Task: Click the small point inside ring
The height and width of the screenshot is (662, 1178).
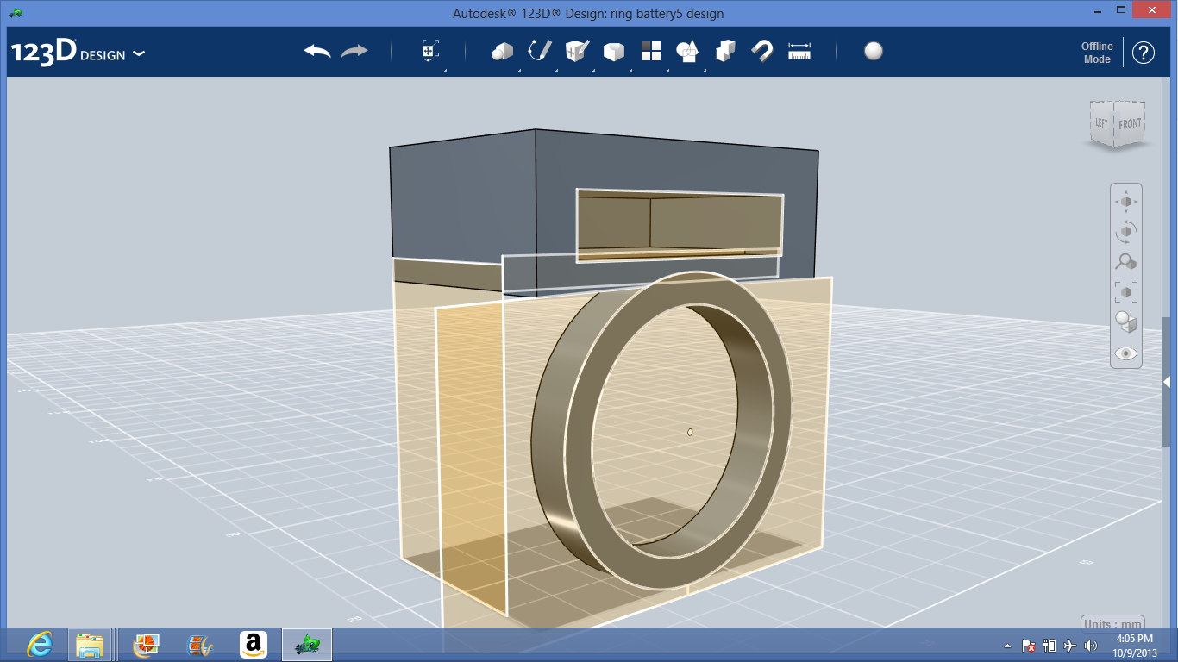Action: point(690,432)
